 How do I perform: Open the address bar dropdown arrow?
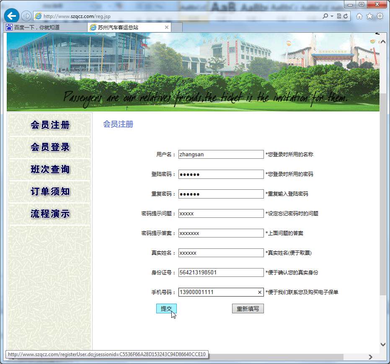pyautogui.click(x=332, y=16)
